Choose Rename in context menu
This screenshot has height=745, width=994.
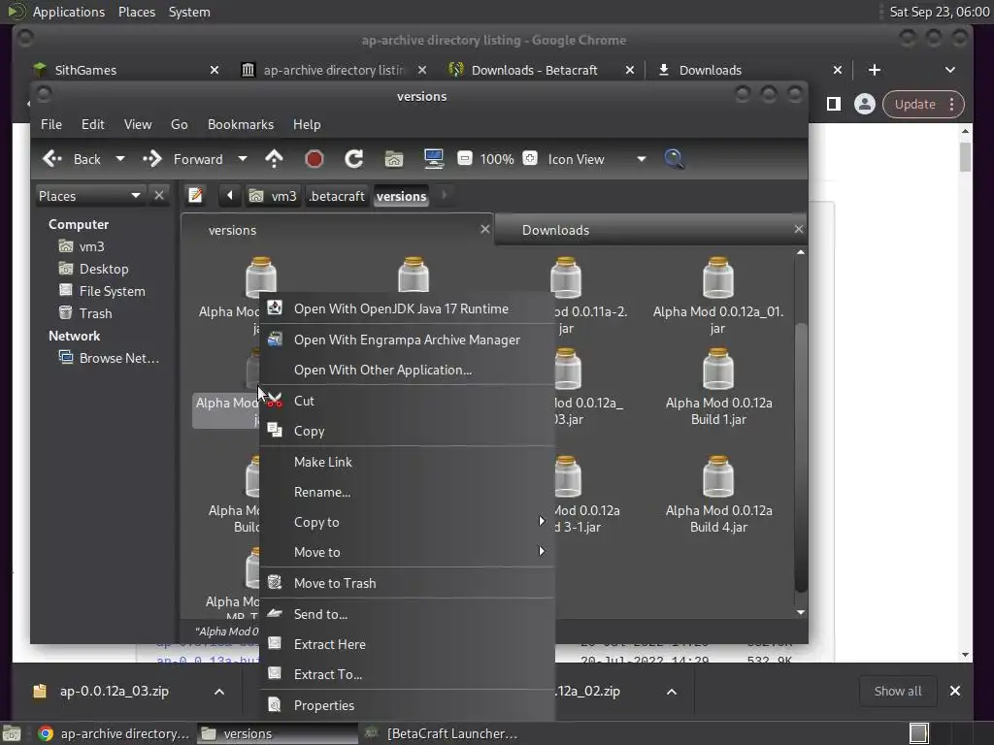click(407, 492)
